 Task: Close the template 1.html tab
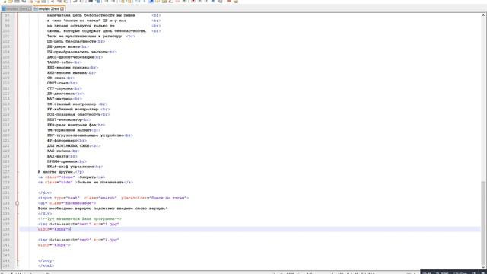point(30,9)
